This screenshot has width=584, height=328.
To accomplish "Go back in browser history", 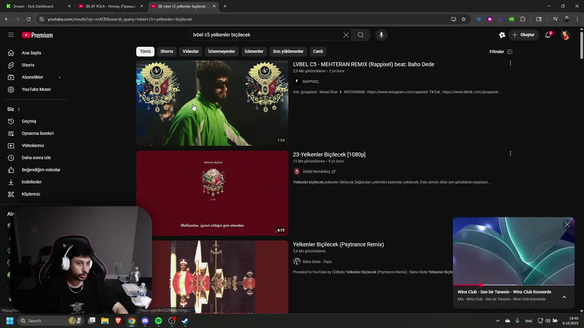I will click(x=6, y=19).
